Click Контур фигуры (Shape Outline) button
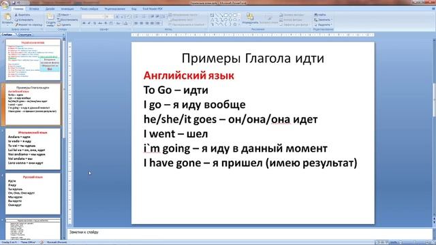436x245 pixels. (291, 20)
